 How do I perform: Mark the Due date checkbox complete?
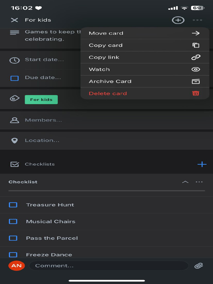pyautogui.click(x=14, y=78)
